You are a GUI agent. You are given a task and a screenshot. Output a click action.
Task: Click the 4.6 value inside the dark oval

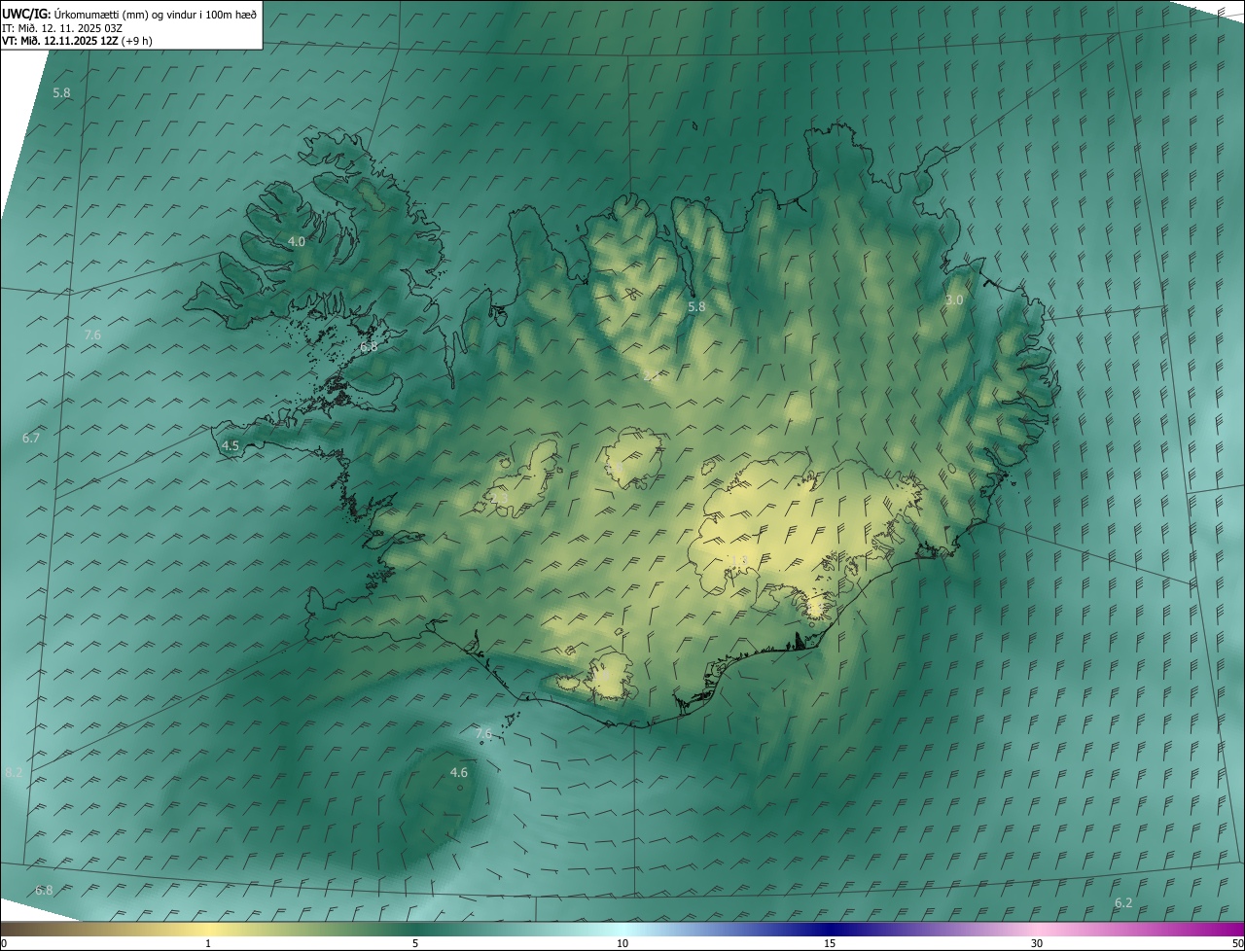459,773
